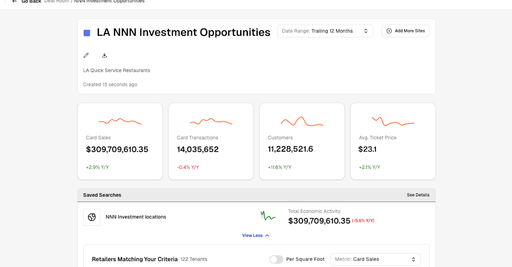Click the Avg. Ticket Price sparkline chart
Image resolution: width=512 pixels, height=267 pixels.
[393, 121]
